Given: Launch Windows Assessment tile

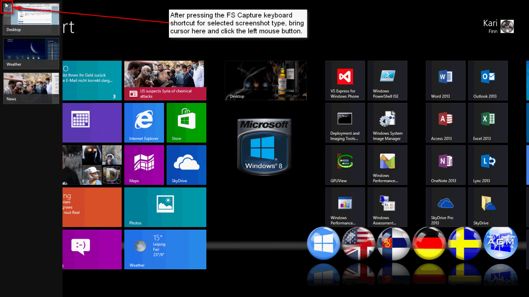Looking at the screenshot, I should [387, 207].
